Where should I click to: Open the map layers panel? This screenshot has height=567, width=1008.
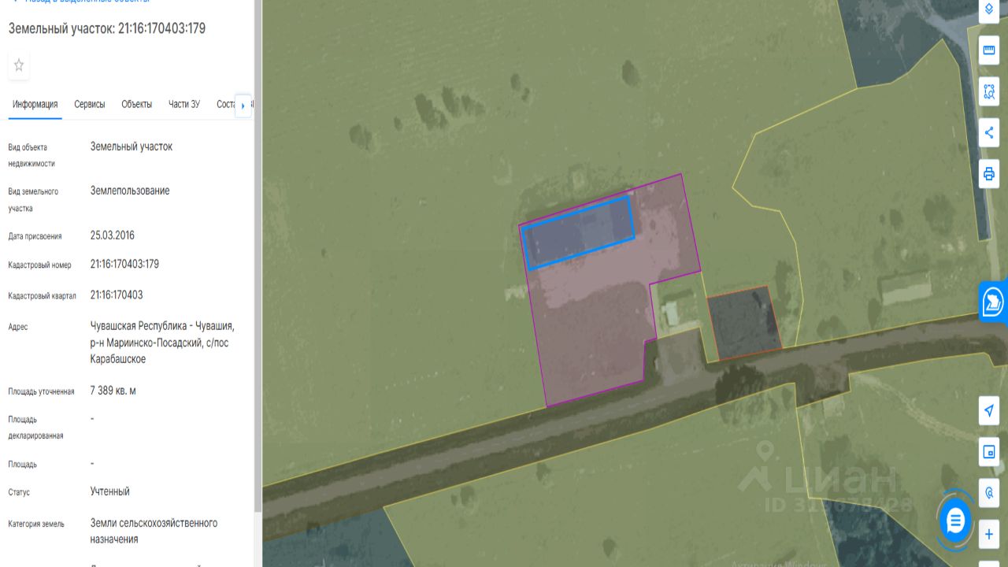click(x=989, y=9)
